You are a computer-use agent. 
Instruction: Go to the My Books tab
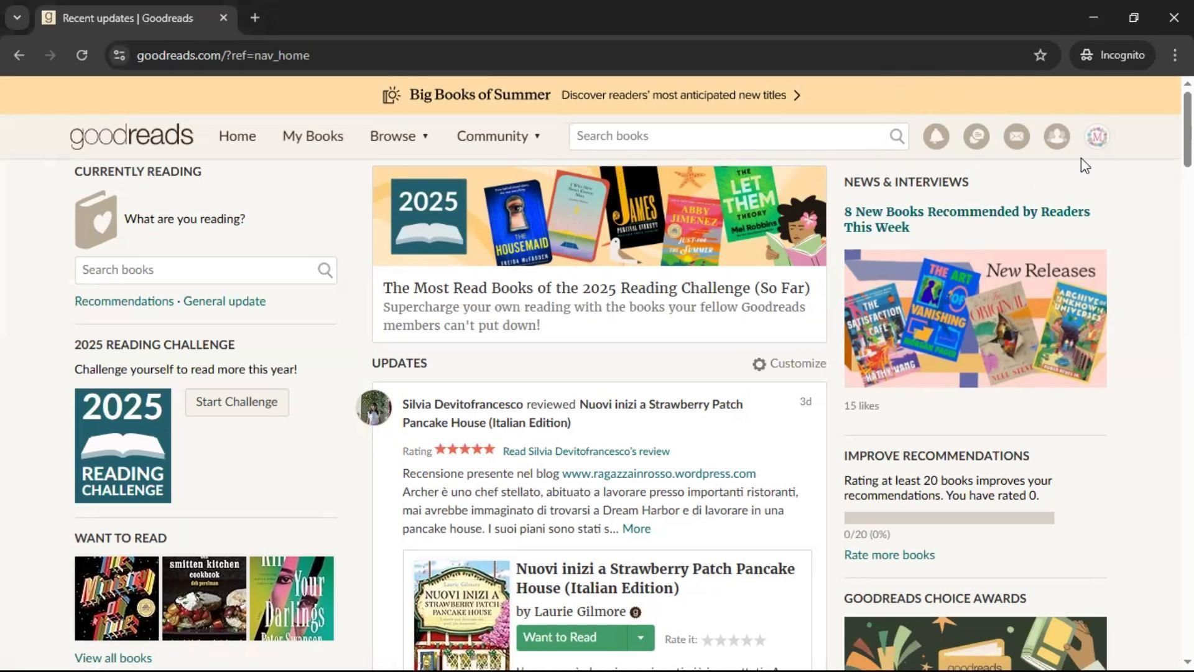pos(313,136)
